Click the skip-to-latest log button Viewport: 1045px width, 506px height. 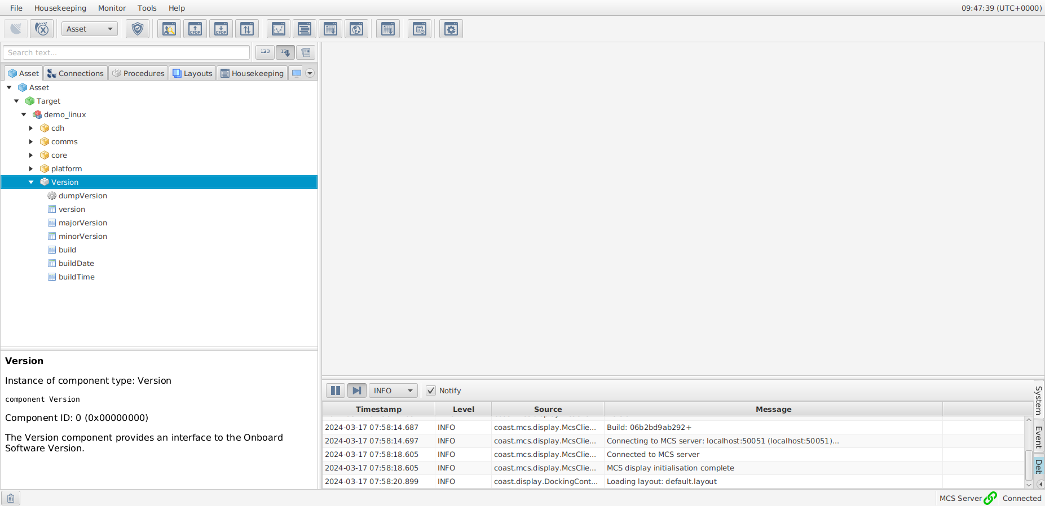pyautogui.click(x=357, y=390)
